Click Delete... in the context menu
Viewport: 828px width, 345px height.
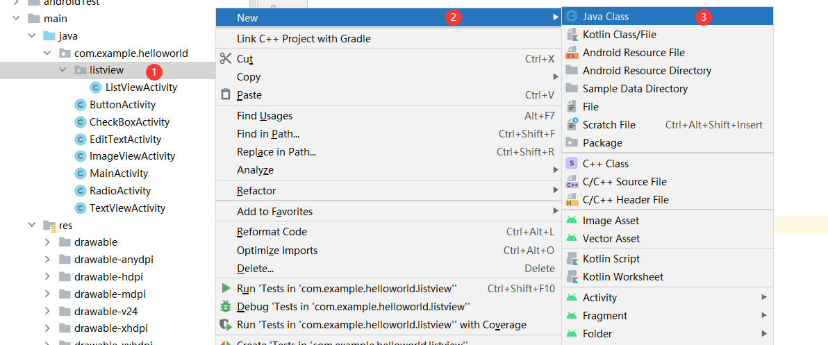255,269
